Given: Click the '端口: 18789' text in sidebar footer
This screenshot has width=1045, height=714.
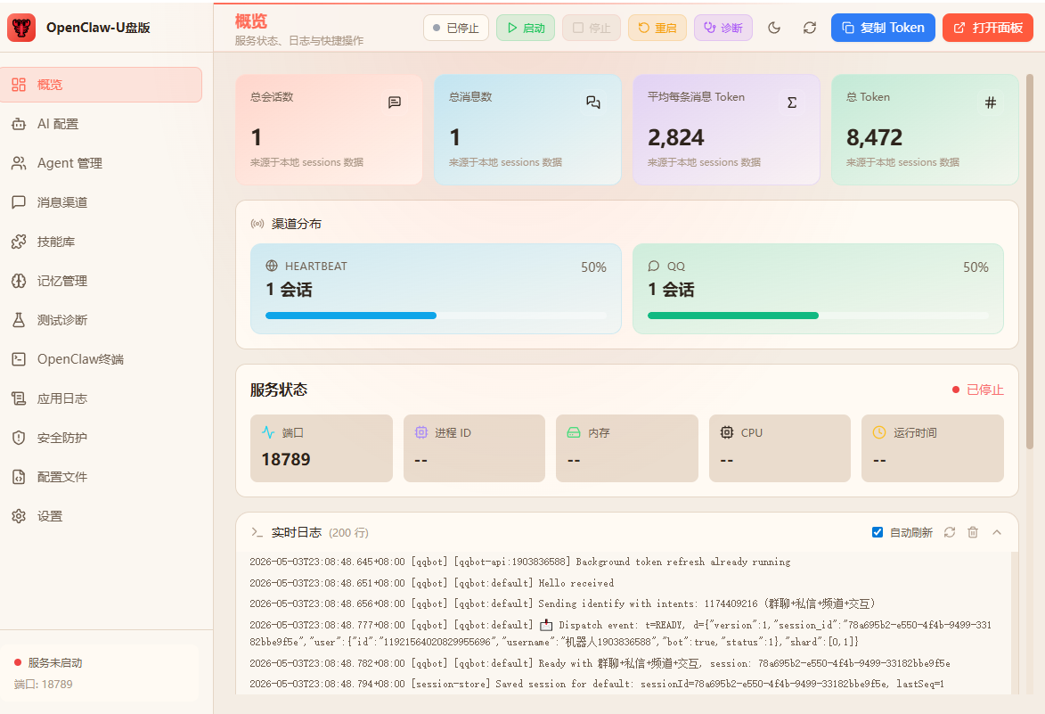Looking at the screenshot, I should coord(44,685).
